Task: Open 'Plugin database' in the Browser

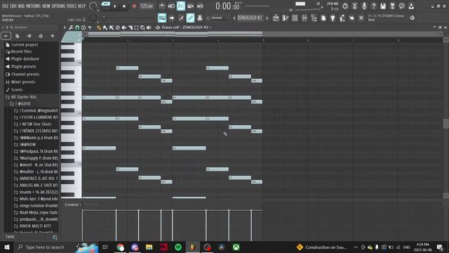Action: [x=22, y=59]
